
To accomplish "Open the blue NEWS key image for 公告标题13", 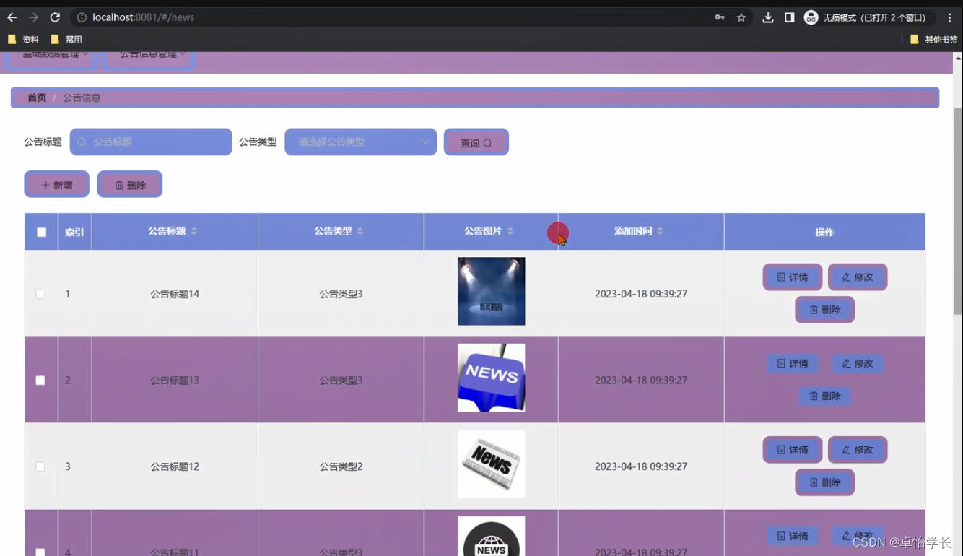I will pos(492,378).
